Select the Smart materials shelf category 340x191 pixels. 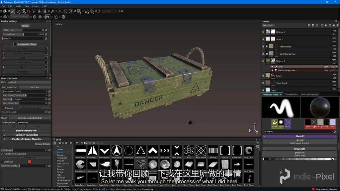coord(64,181)
